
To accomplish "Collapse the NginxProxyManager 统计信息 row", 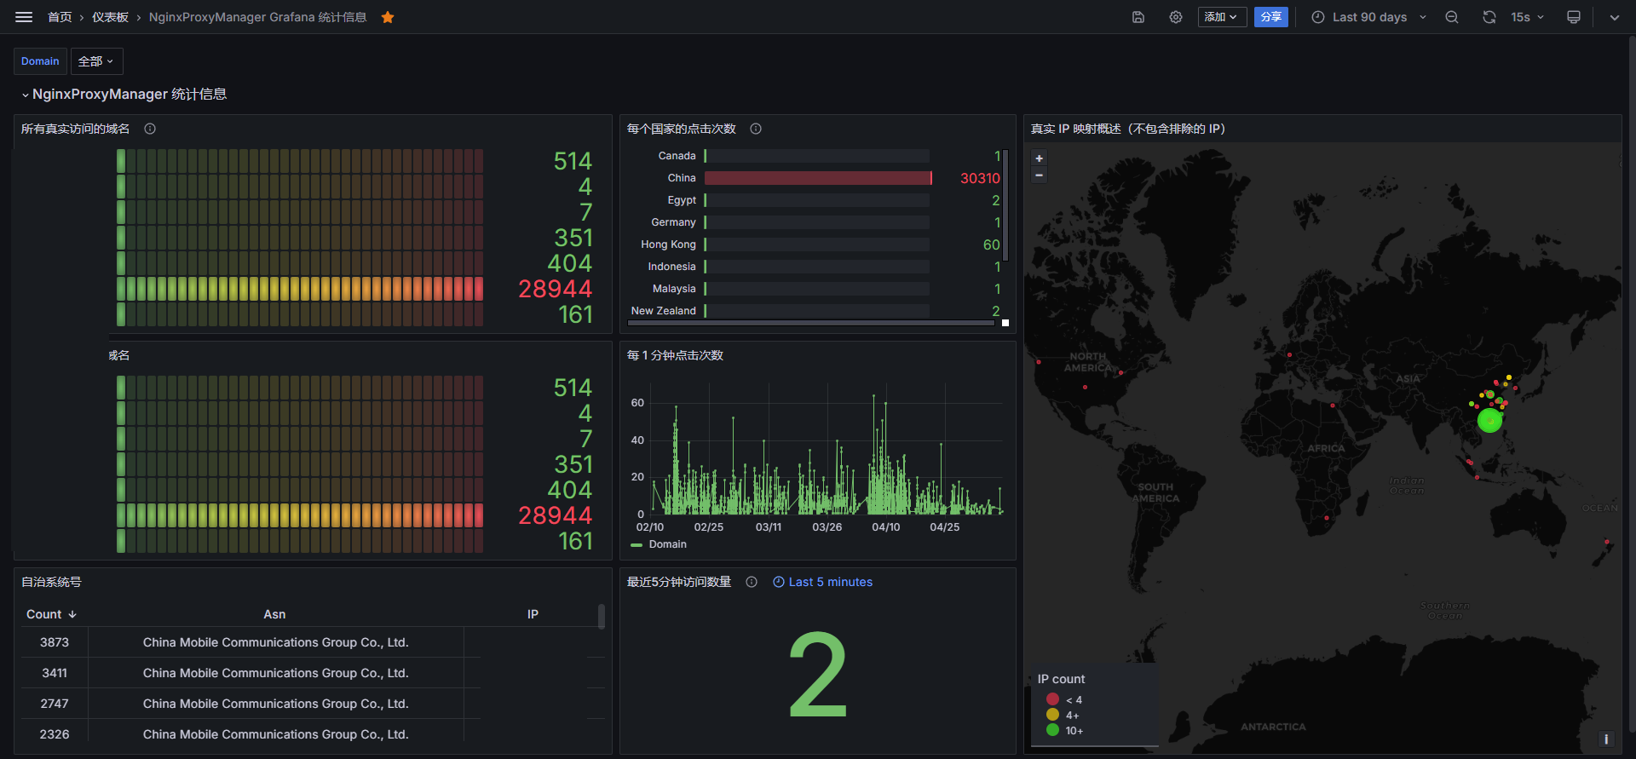I will point(124,95).
